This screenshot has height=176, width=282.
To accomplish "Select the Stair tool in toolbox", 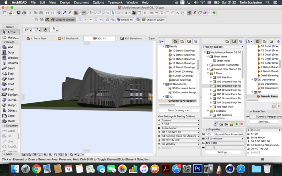I will 10,79.
